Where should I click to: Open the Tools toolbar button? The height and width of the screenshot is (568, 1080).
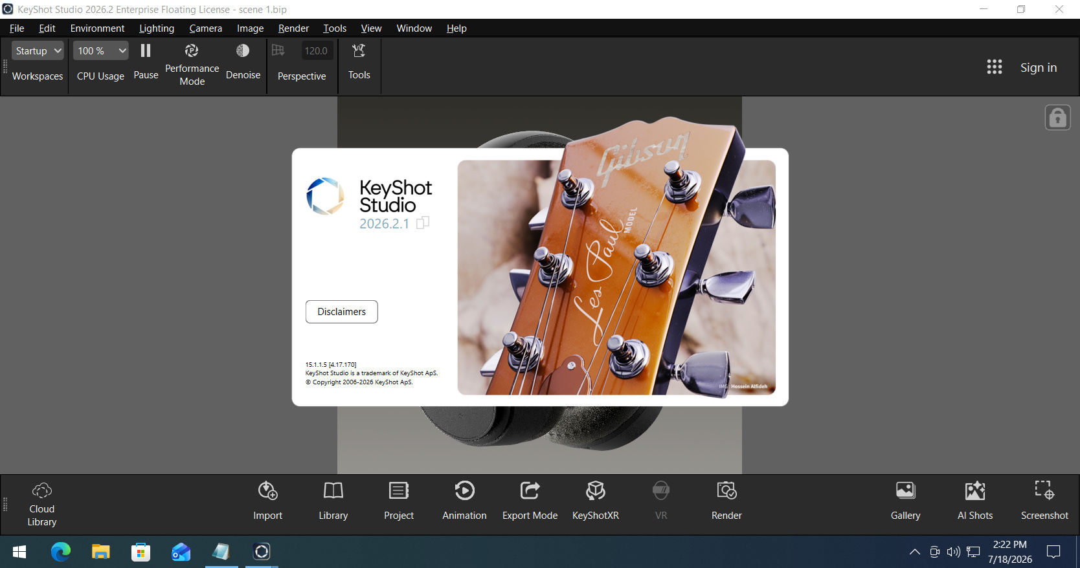pyautogui.click(x=359, y=62)
